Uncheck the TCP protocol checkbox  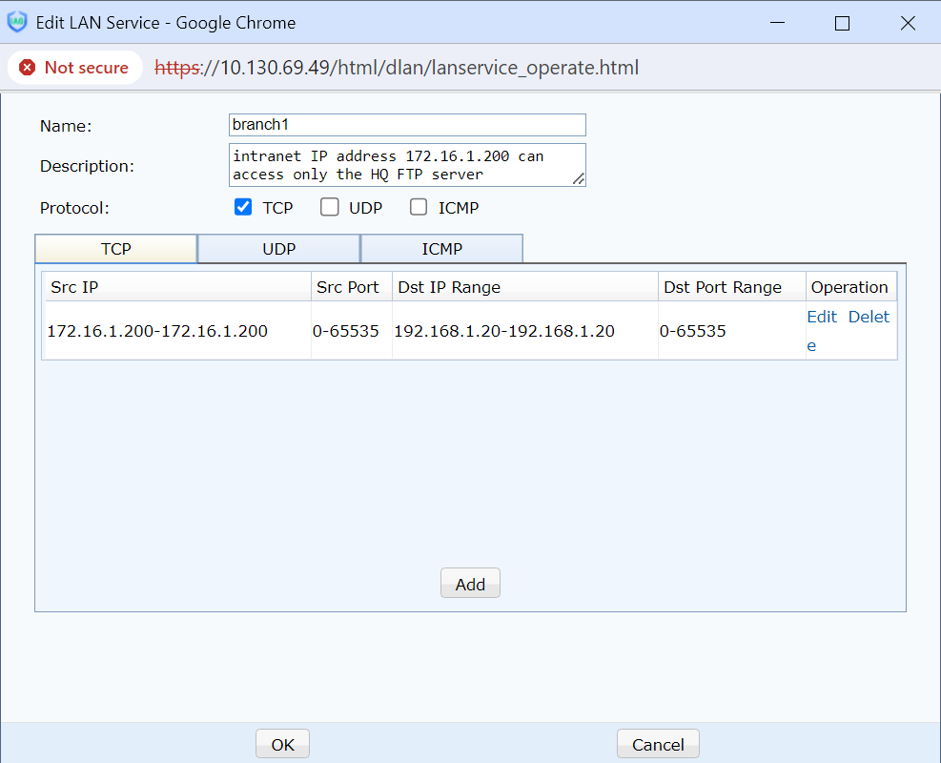[243, 207]
